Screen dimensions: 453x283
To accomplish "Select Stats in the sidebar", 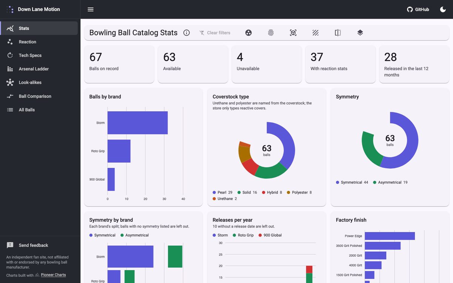I will click(39, 28).
